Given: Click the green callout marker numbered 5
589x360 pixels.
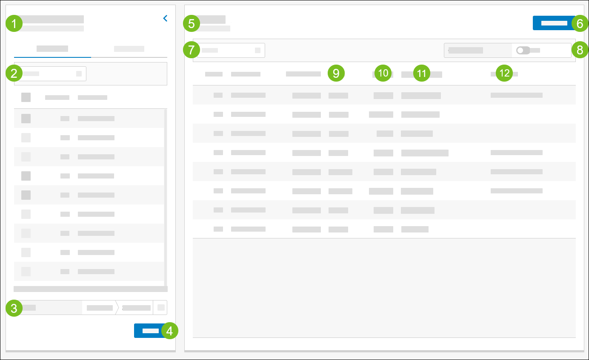Looking at the screenshot, I should (x=191, y=24).
